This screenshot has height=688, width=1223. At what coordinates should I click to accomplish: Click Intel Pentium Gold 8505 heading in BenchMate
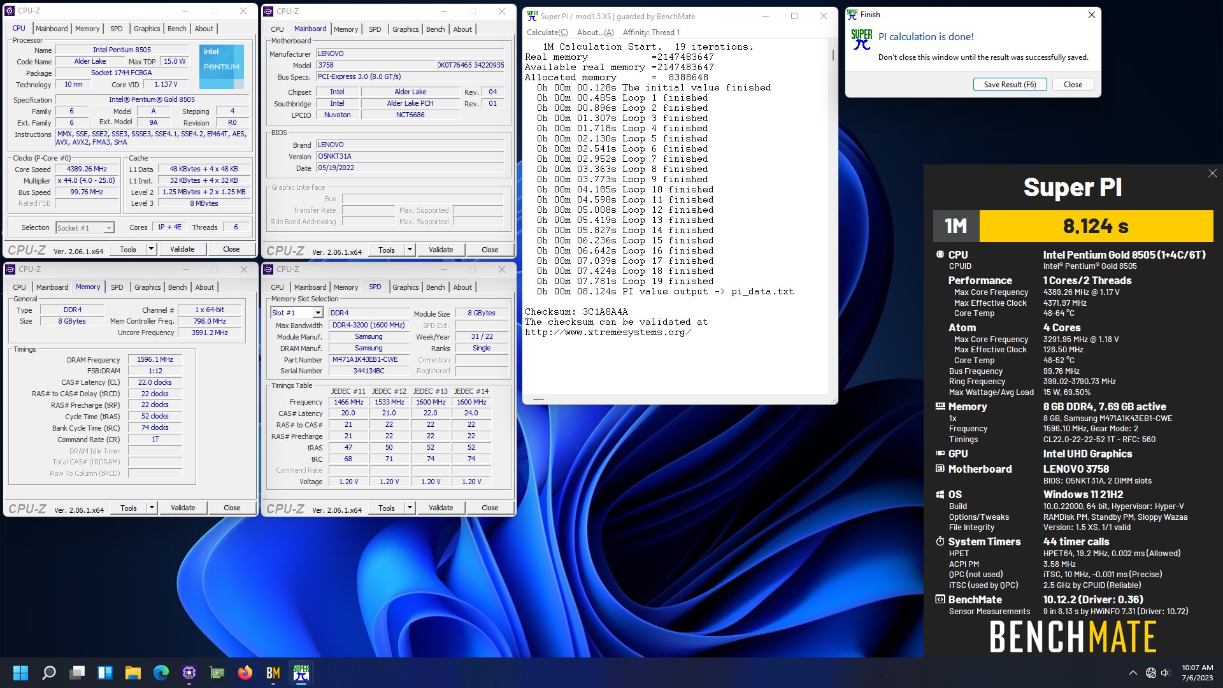[x=1124, y=255]
